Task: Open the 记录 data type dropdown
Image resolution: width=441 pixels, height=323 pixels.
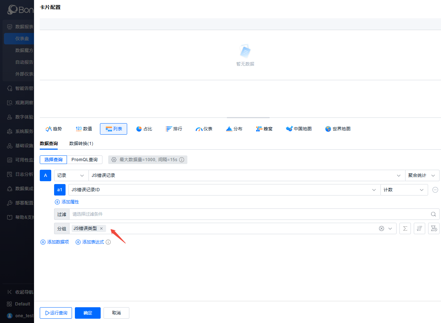Action: (71, 175)
